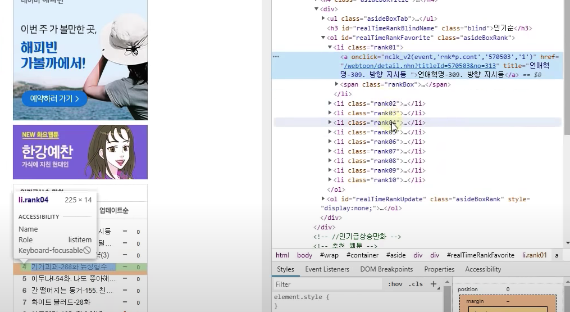Open the selected element's three-dot options
The height and width of the screenshot is (312, 570).
point(276,57)
